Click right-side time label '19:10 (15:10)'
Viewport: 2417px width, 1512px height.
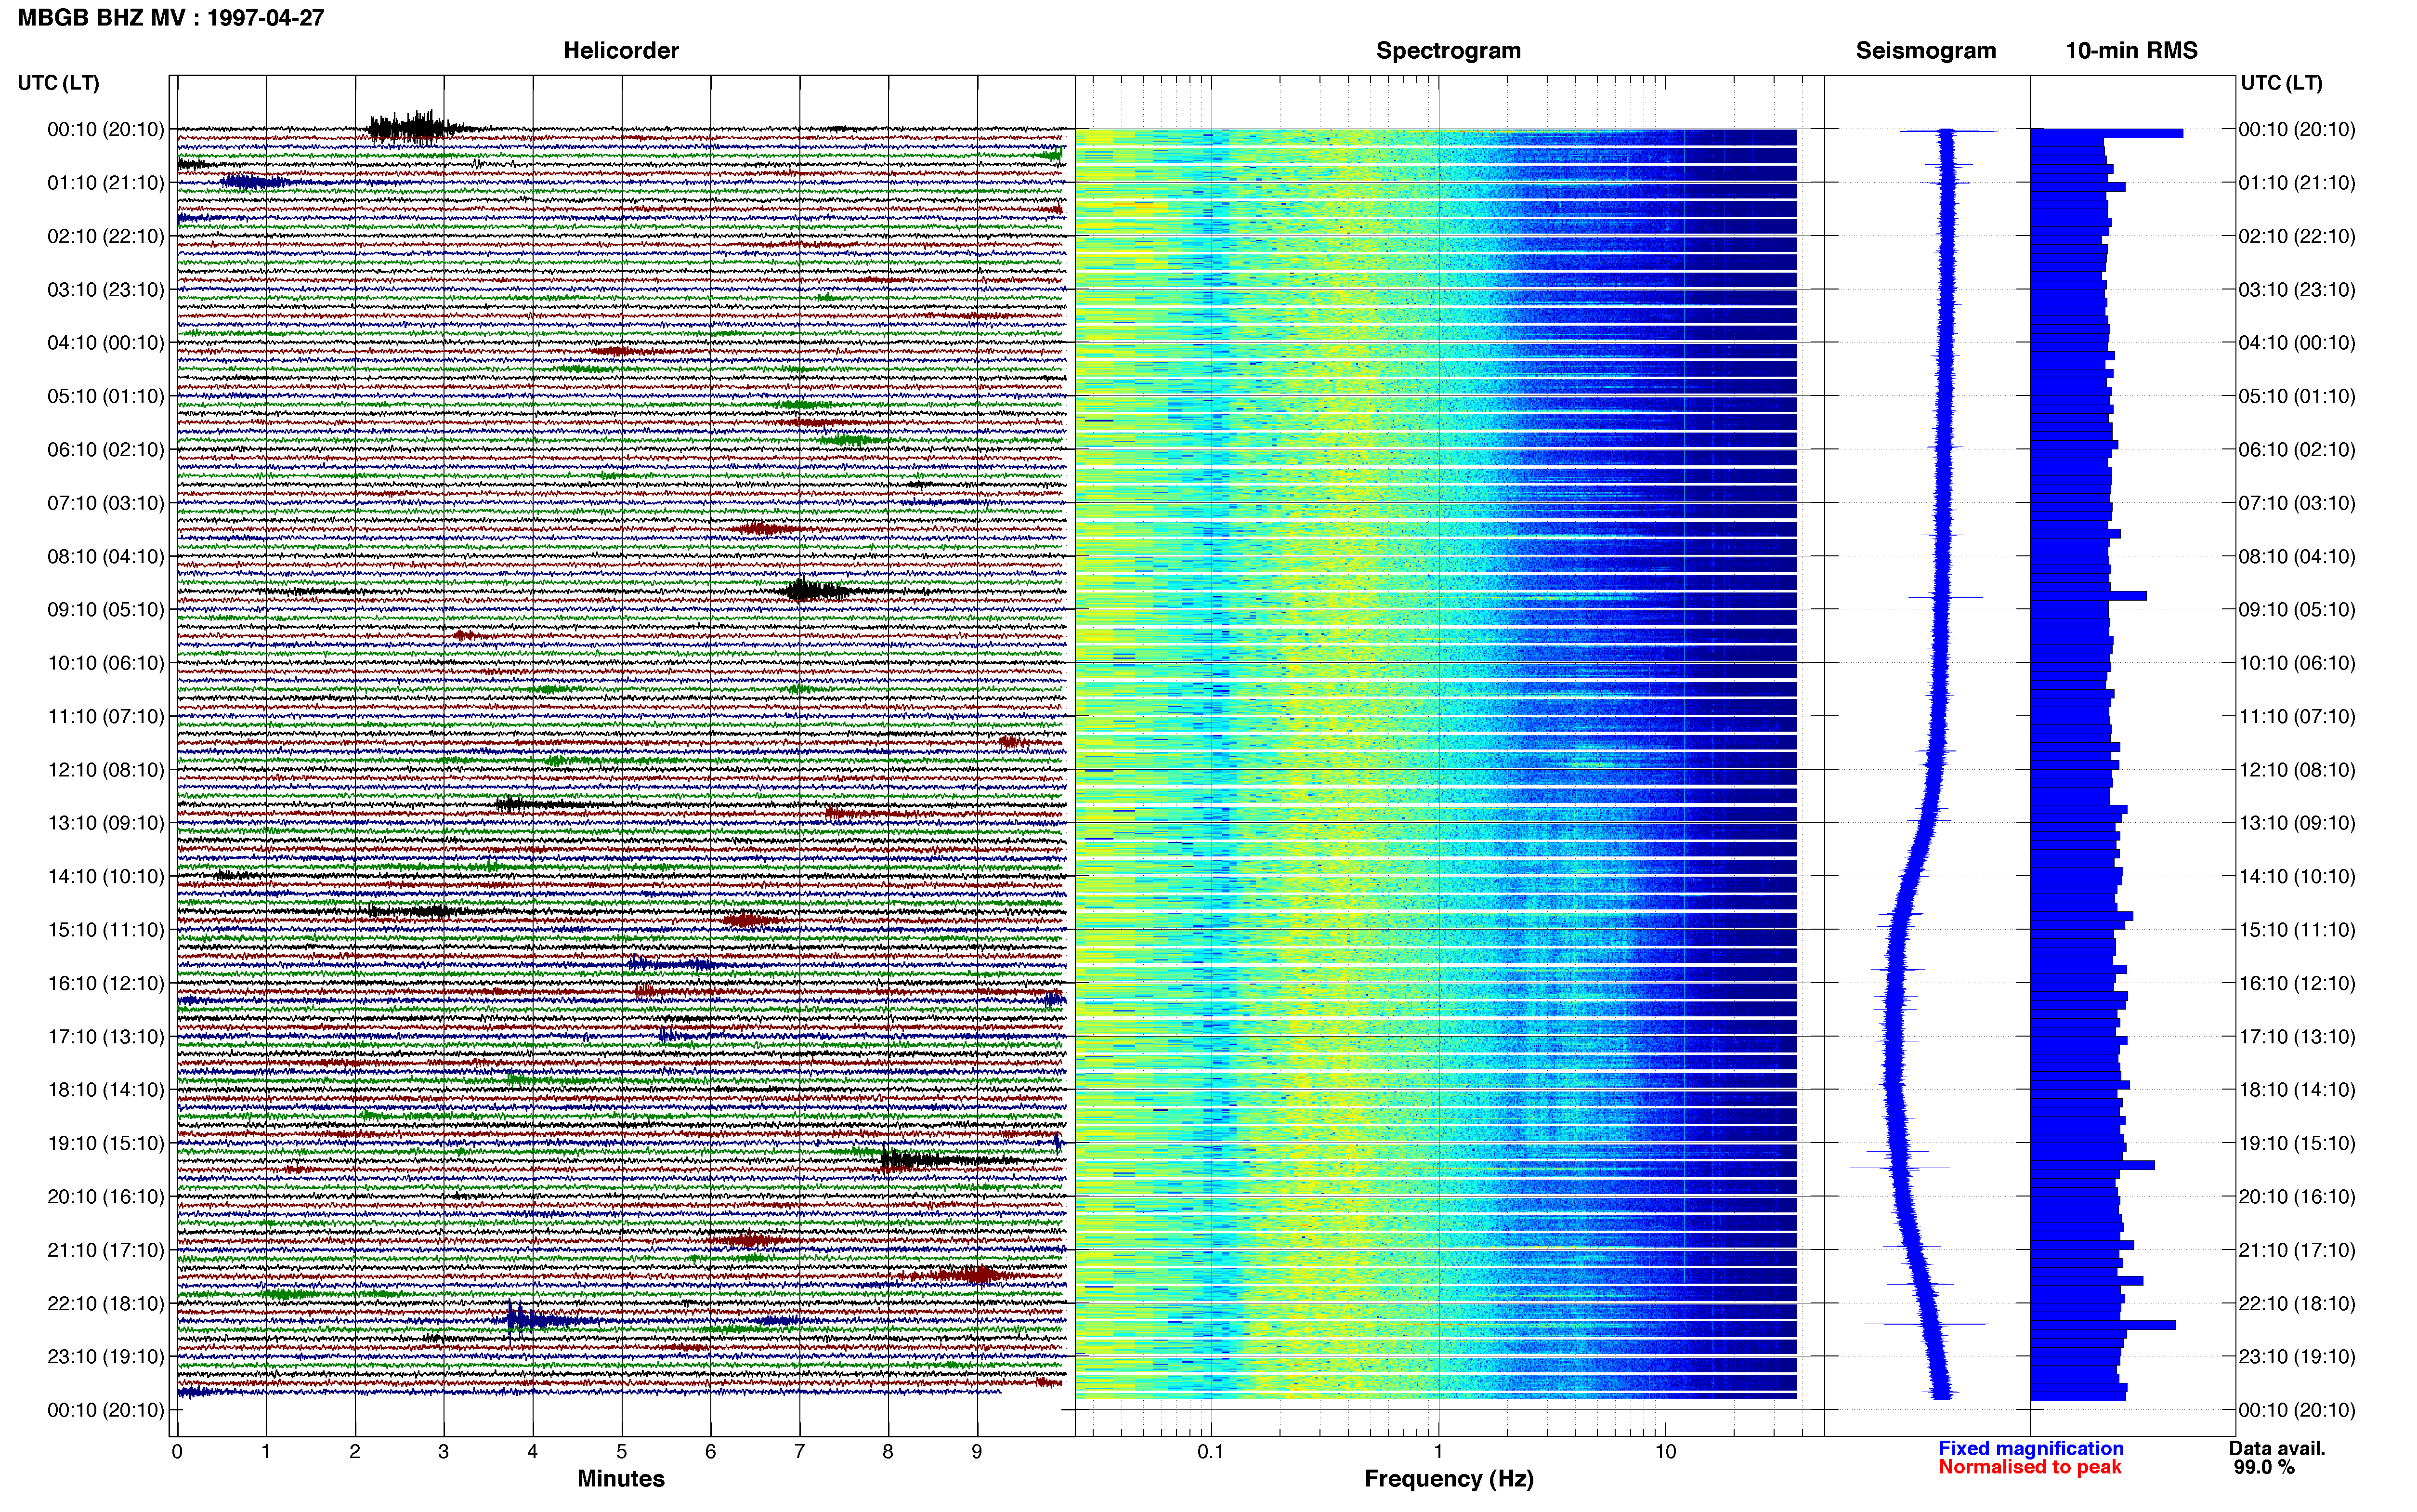[x=2297, y=1143]
